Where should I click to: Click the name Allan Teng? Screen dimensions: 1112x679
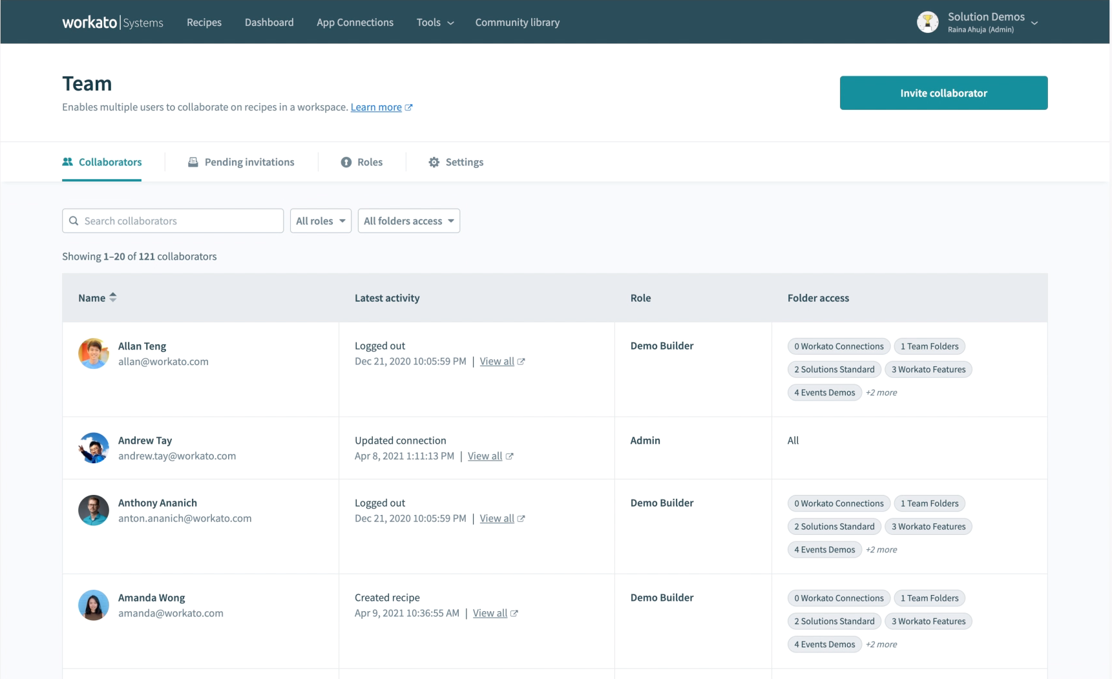tap(142, 346)
